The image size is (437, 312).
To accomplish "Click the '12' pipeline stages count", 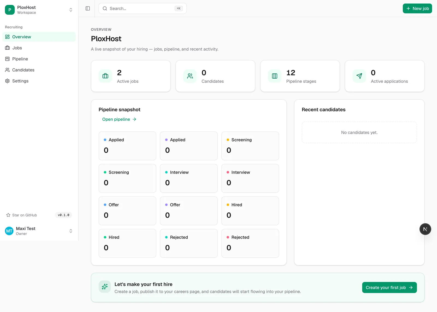I will 291,73.
